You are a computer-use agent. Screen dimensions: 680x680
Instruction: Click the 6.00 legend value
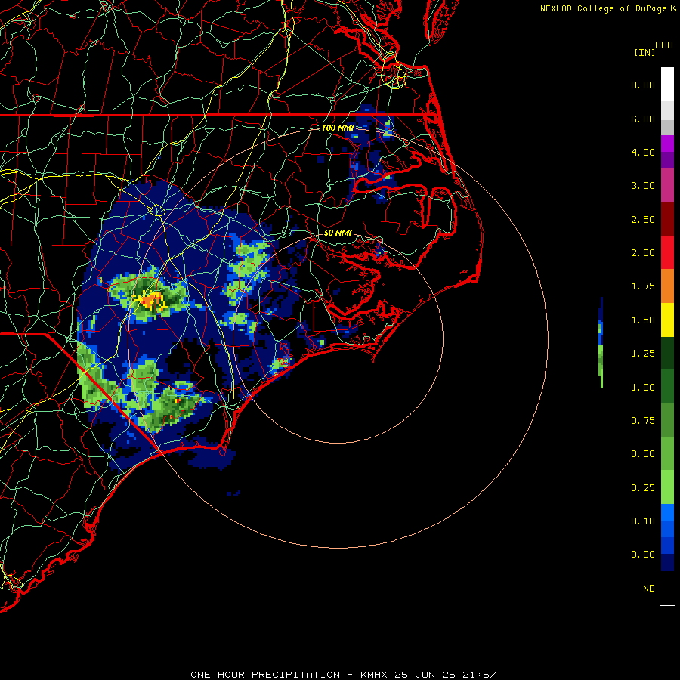643,119
